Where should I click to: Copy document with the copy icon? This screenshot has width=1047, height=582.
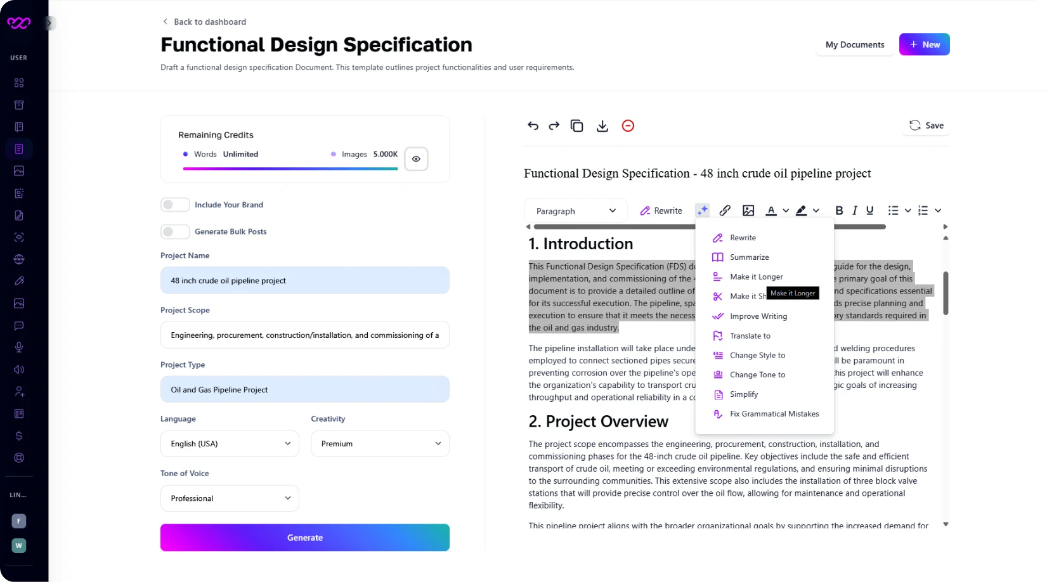(576, 126)
